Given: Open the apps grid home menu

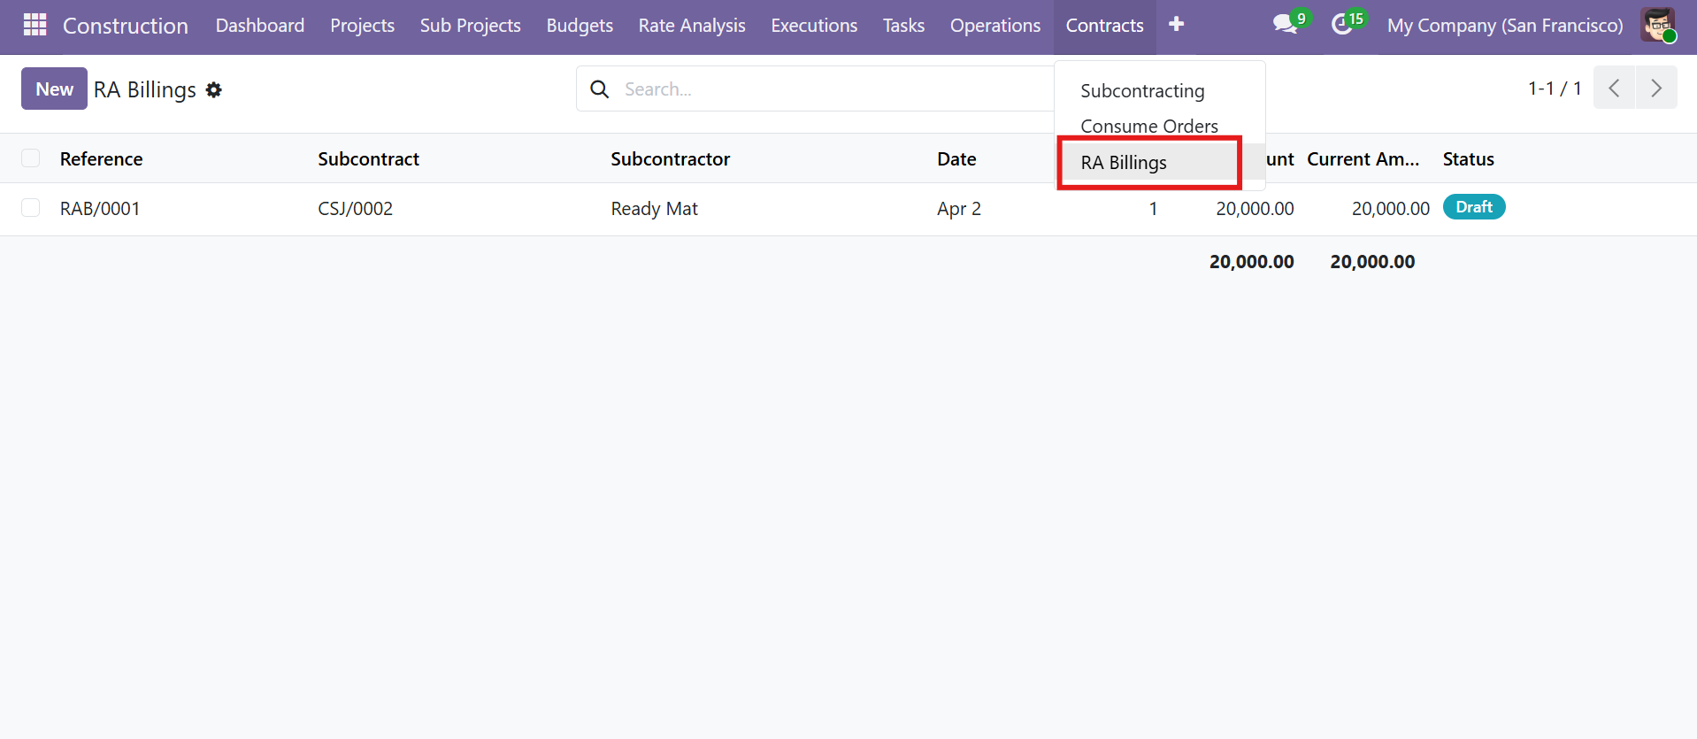Looking at the screenshot, I should tap(35, 25).
